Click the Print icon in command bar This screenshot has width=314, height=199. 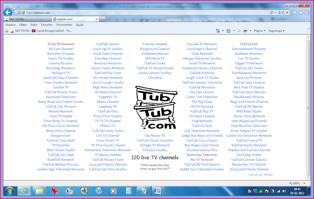245,31
